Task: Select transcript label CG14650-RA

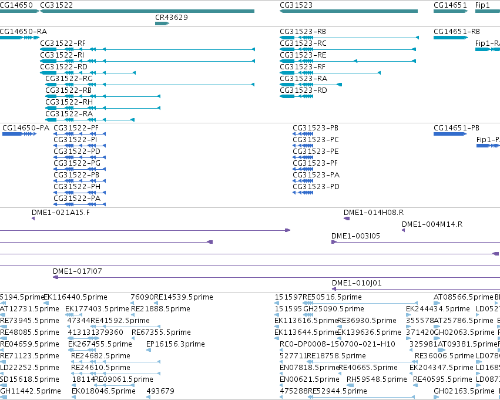Action: pos(24,32)
